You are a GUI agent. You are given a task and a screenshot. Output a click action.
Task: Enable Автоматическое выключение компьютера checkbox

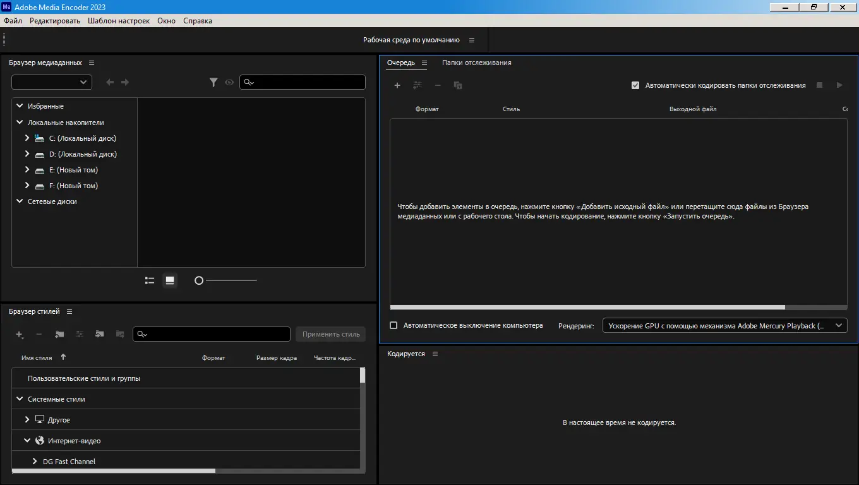click(393, 325)
